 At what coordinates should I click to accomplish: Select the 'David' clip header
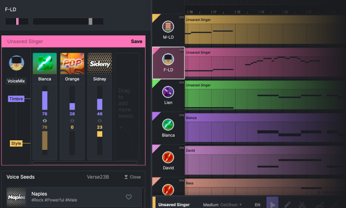(265, 150)
